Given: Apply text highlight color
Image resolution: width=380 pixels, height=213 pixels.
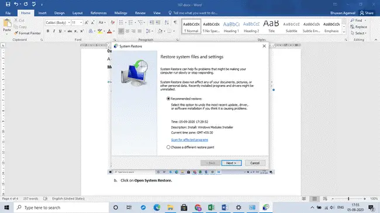Looking at the screenshot, I should [99, 31].
